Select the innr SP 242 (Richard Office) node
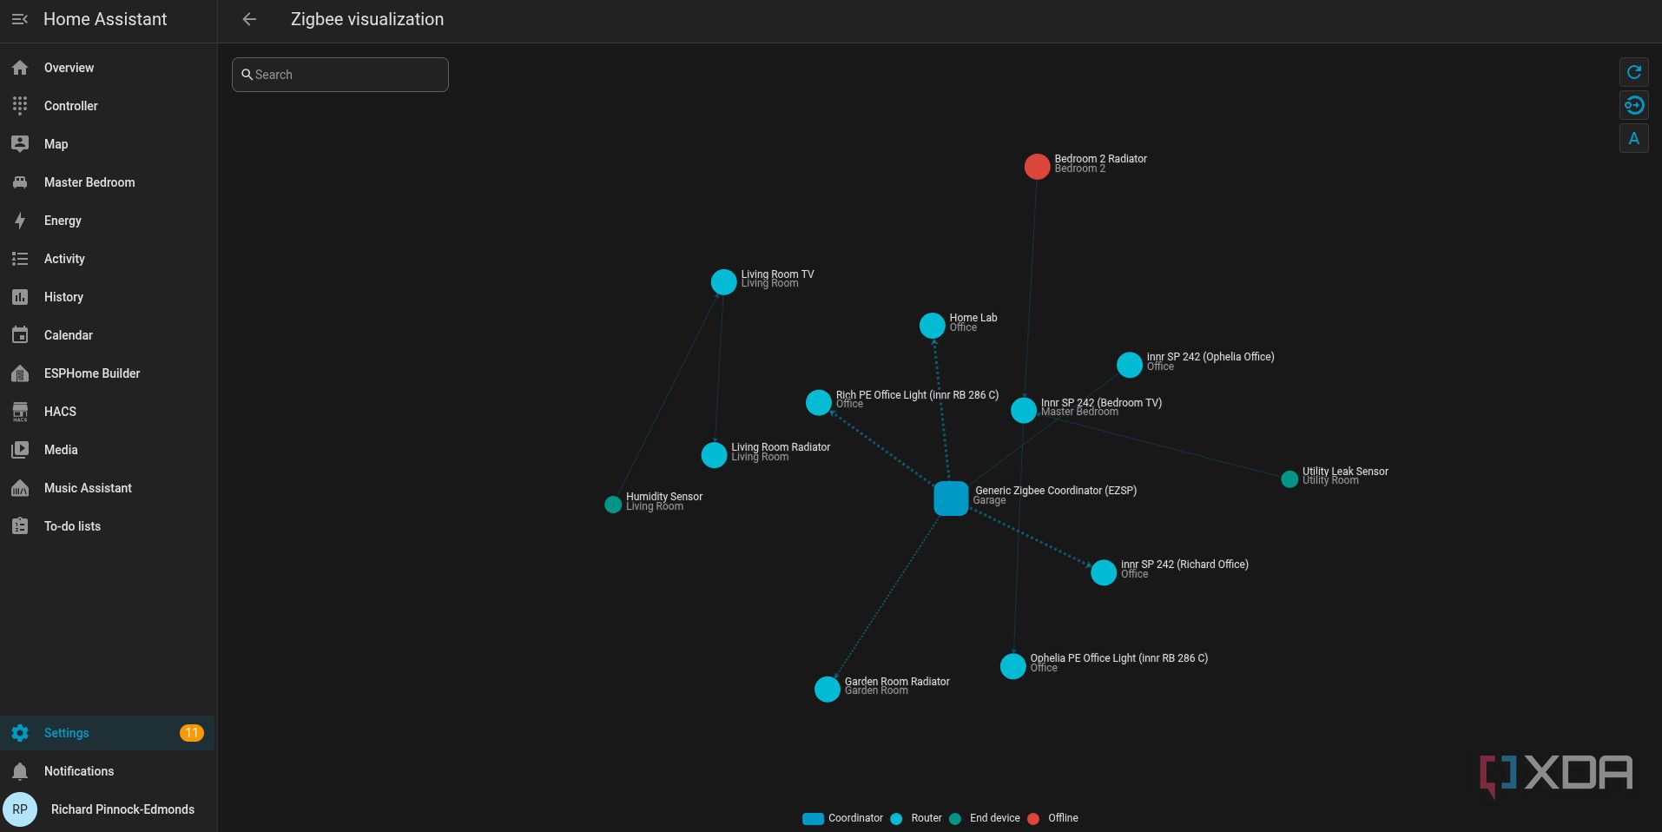Viewport: 1662px width, 832px height. [x=1104, y=572]
